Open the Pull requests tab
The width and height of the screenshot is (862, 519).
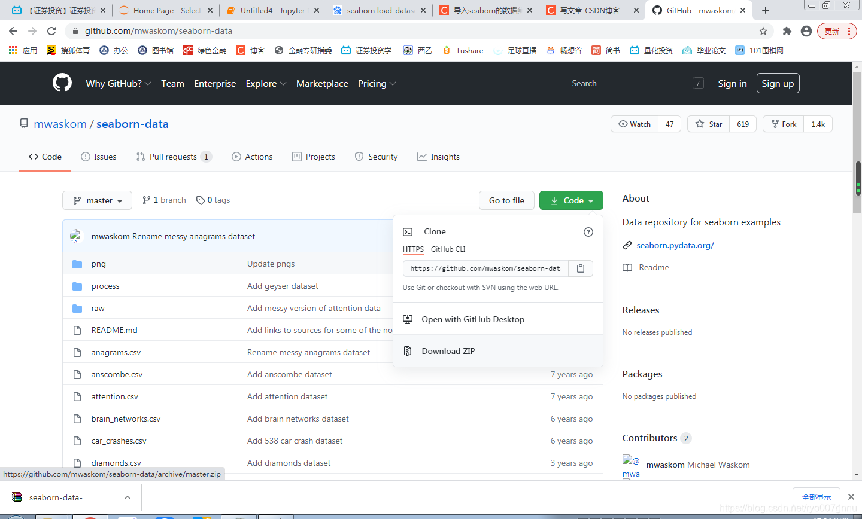[x=174, y=157]
